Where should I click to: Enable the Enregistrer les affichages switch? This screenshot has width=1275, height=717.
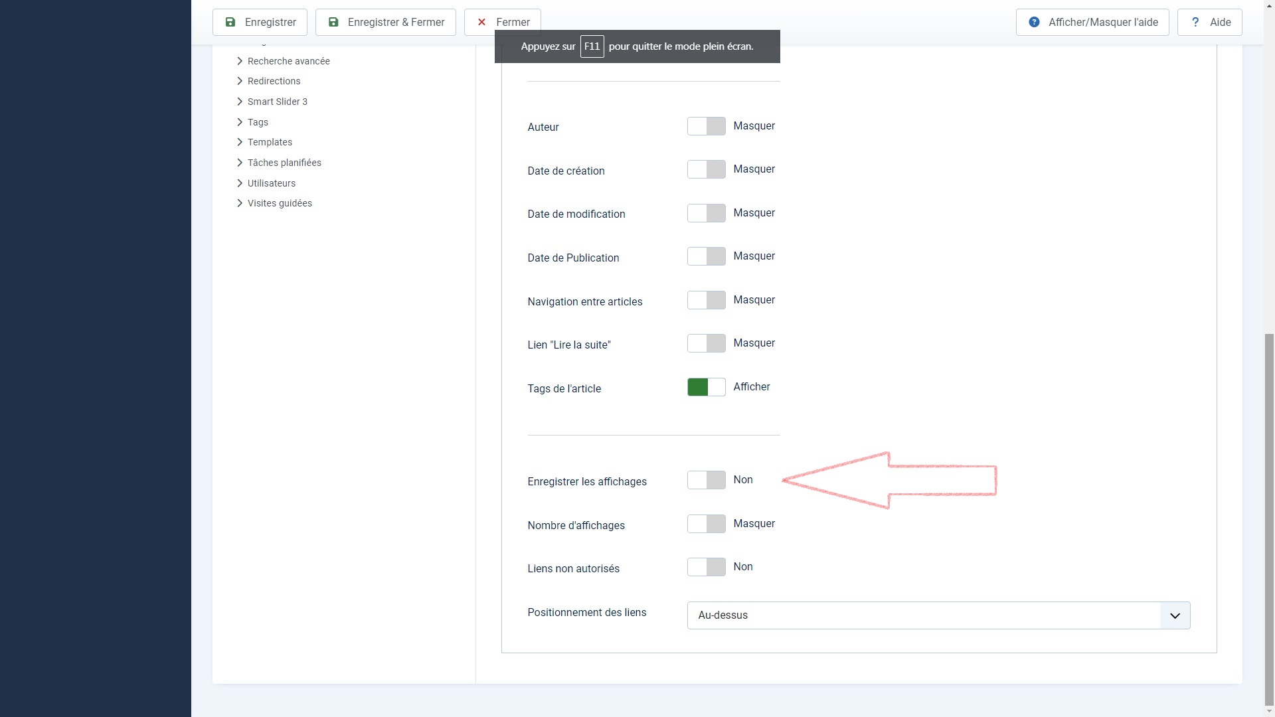click(706, 480)
